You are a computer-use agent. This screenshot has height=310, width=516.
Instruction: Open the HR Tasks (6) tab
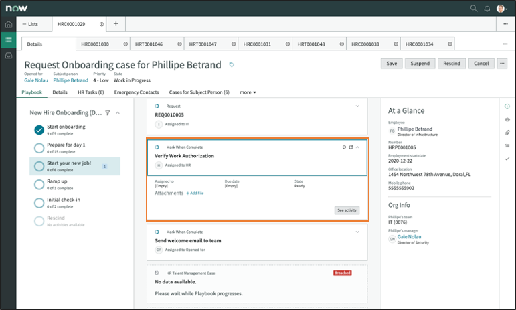point(91,92)
